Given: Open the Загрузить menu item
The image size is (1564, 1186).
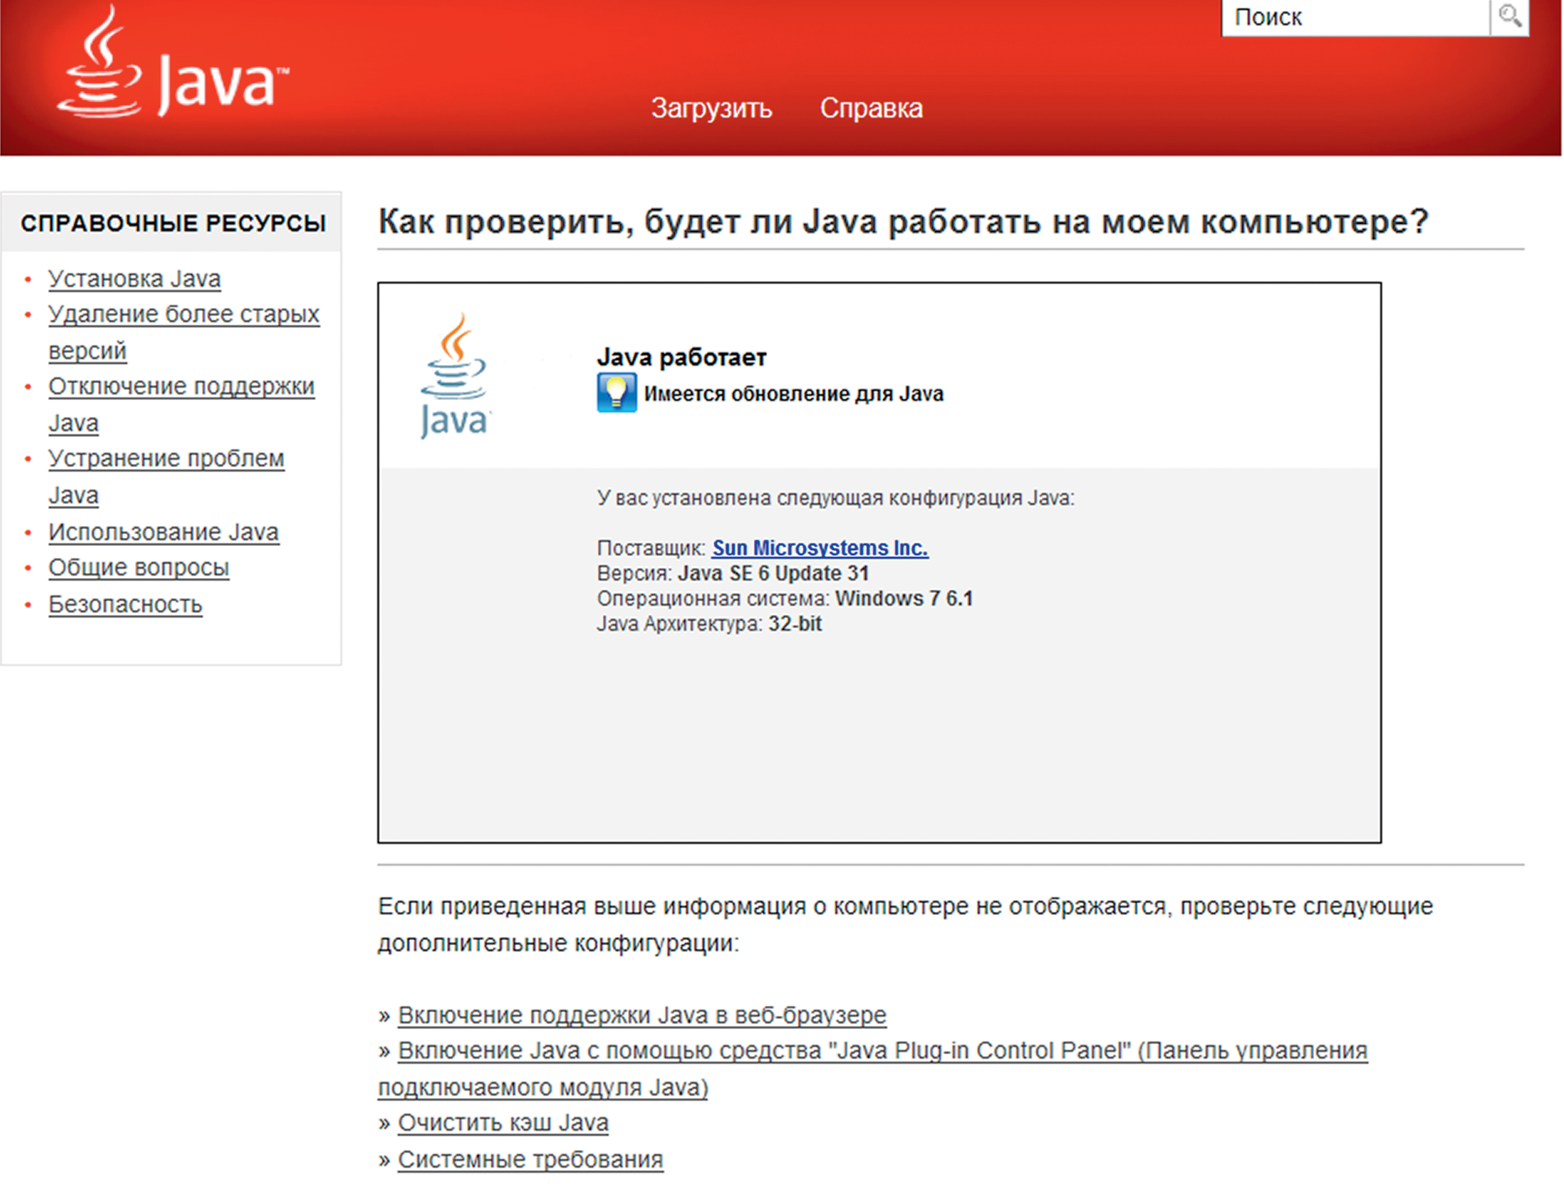Looking at the screenshot, I should coord(711,108).
